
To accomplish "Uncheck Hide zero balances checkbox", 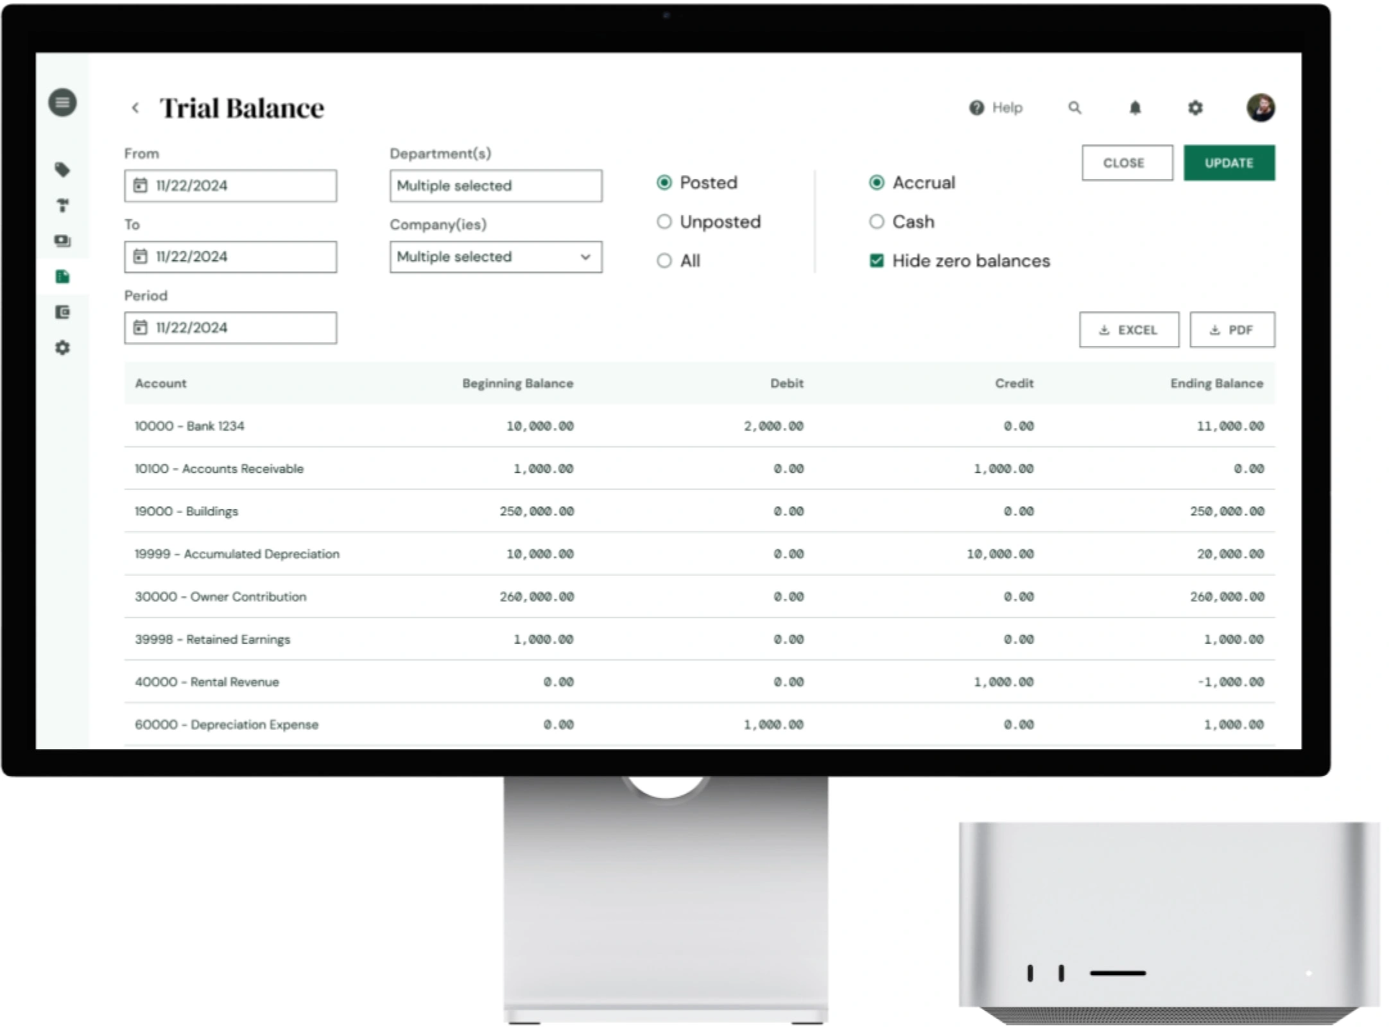I will [876, 261].
